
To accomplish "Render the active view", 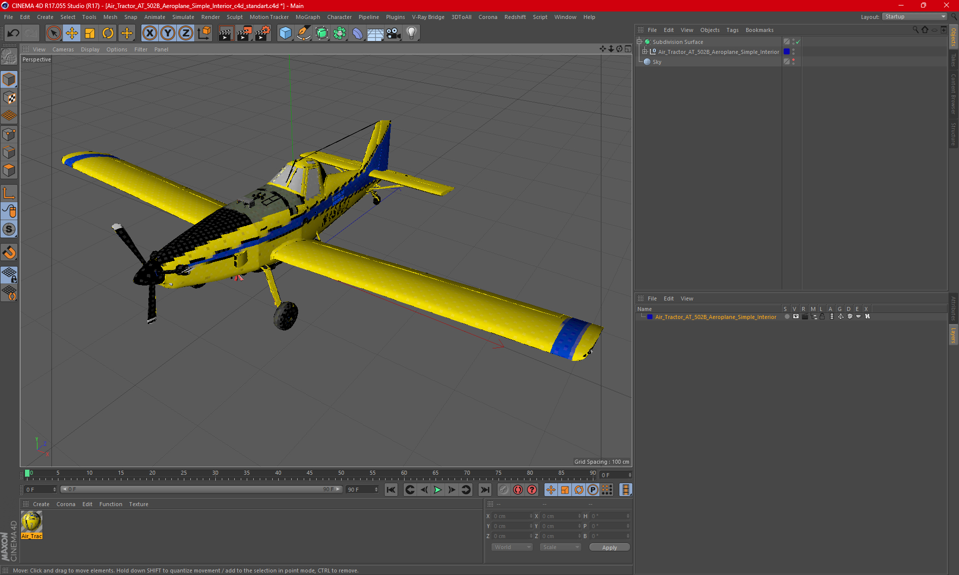I will (x=226, y=33).
